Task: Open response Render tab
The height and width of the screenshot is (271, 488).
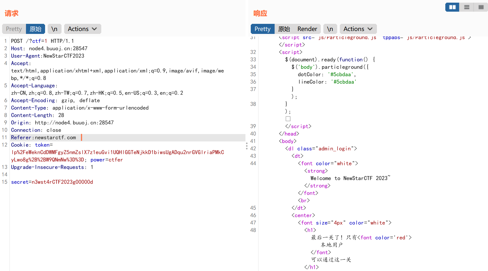Action: click(x=307, y=29)
